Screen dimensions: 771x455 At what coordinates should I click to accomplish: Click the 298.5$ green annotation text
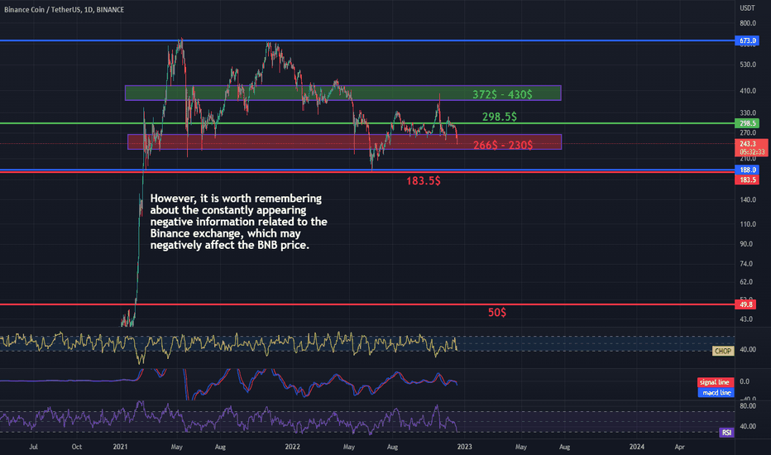pyautogui.click(x=499, y=117)
